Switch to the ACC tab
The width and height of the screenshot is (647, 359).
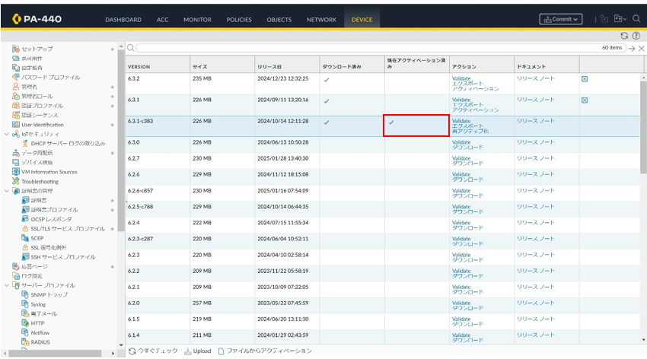point(163,20)
